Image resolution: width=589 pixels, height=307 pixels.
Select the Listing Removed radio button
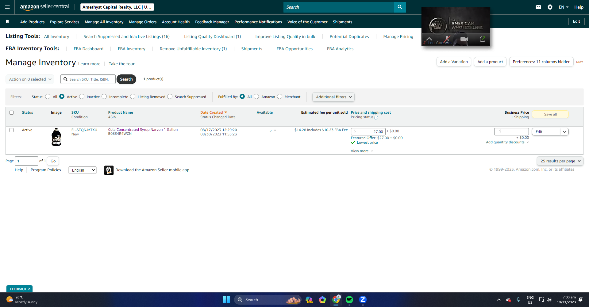(133, 97)
